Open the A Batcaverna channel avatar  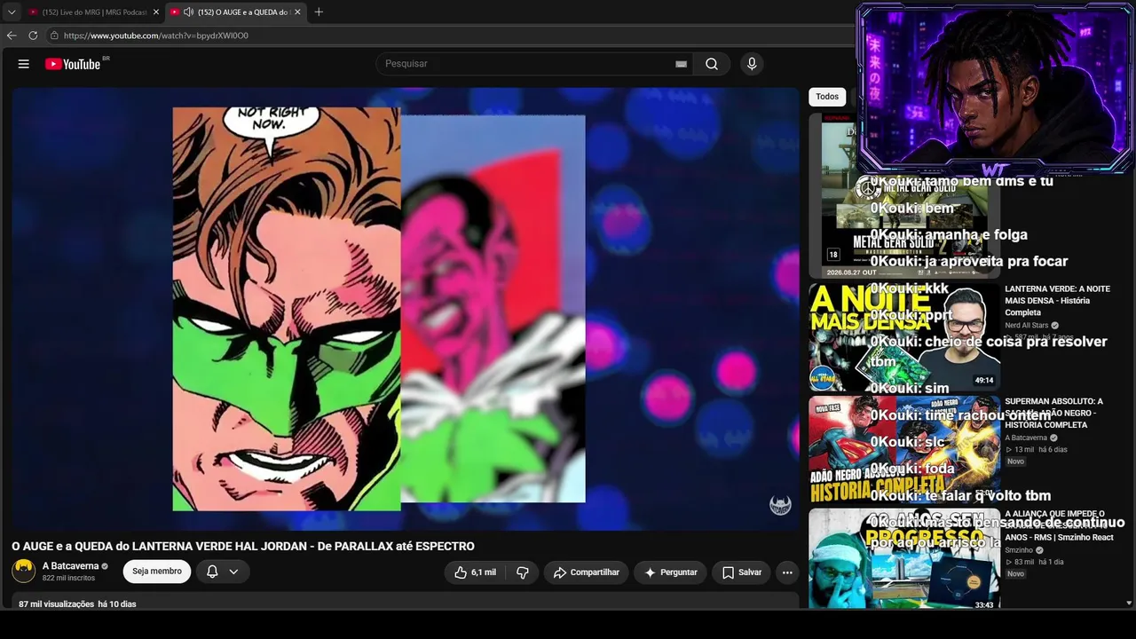[x=24, y=572]
